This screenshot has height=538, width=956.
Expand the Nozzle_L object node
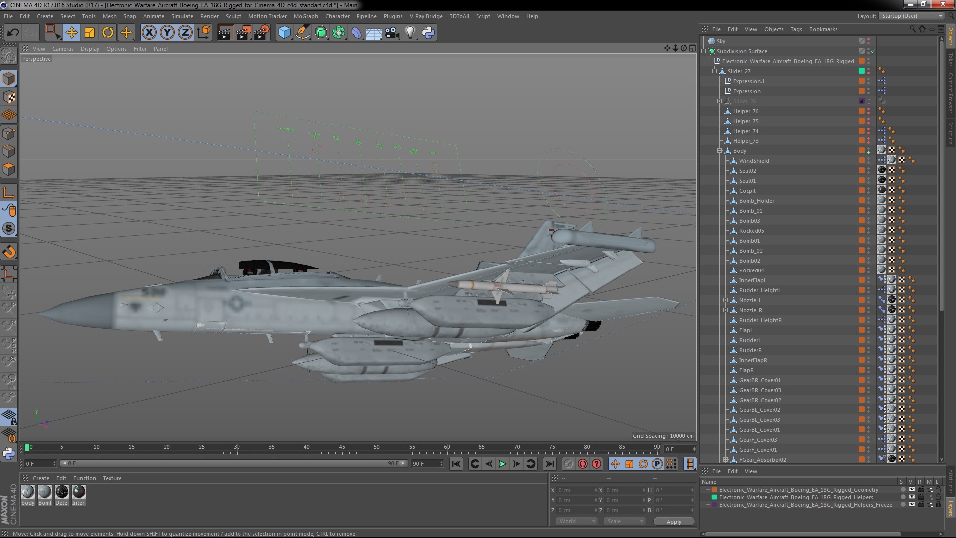pyautogui.click(x=726, y=300)
